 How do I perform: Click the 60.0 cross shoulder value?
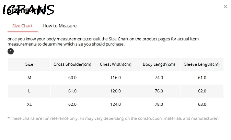click(x=72, y=78)
